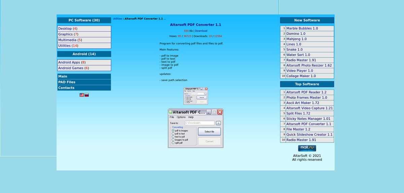
Task: Open the Help menu in PDF Converter window
Action: coord(191,117)
